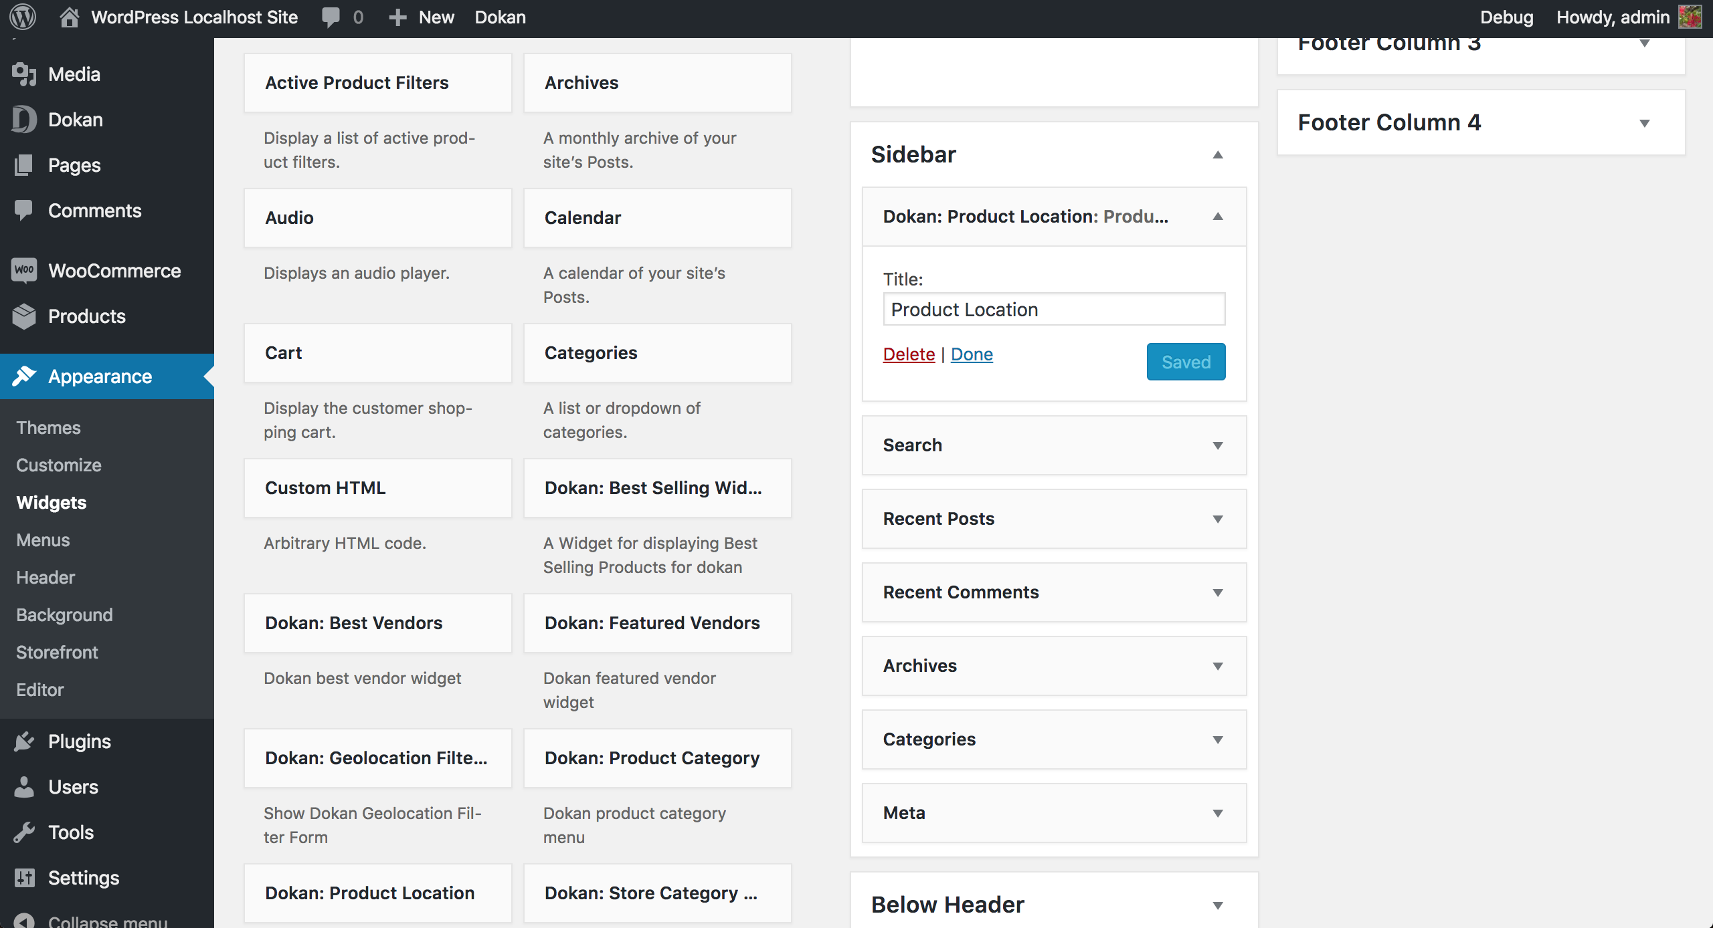Expand the Search sidebar widget
Screen dimensions: 1713x928
coord(1216,445)
